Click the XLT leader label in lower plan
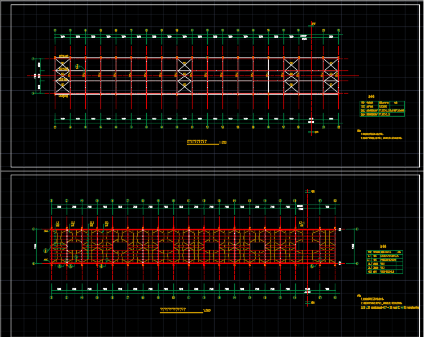Viewport: 424px width, 337px height. tap(73, 224)
